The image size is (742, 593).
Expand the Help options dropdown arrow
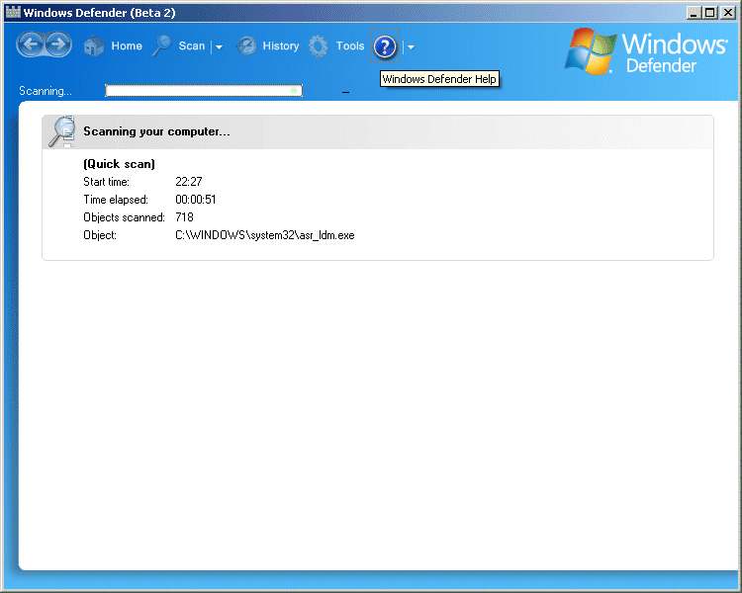coord(411,46)
